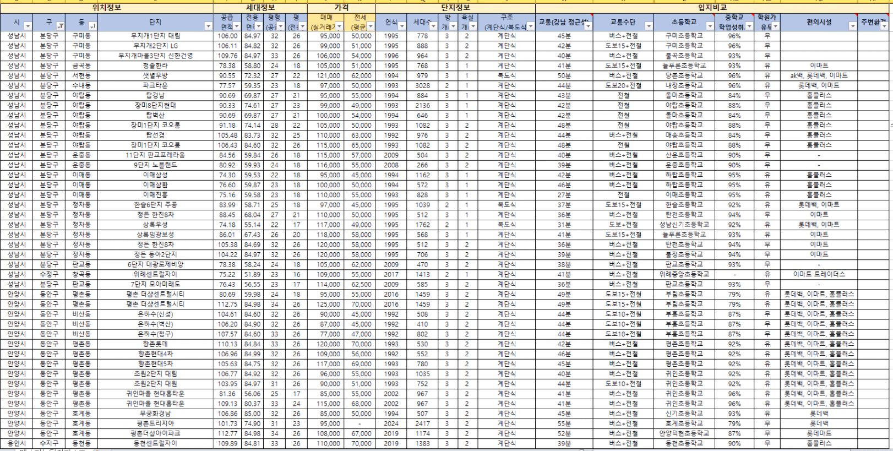Open the 학원가 유무 filter dropdown
This screenshot has width=893, height=451.
pyautogui.click(x=775, y=26)
